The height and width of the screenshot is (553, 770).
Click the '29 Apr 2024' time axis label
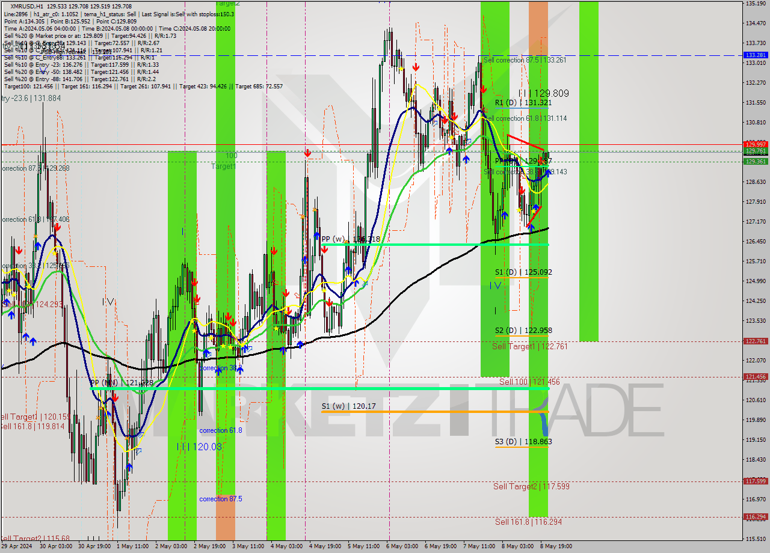pyautogui.click(x=17, y=546)
